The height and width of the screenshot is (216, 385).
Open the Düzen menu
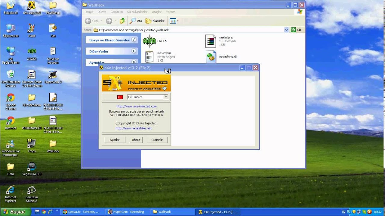(102, 12)
